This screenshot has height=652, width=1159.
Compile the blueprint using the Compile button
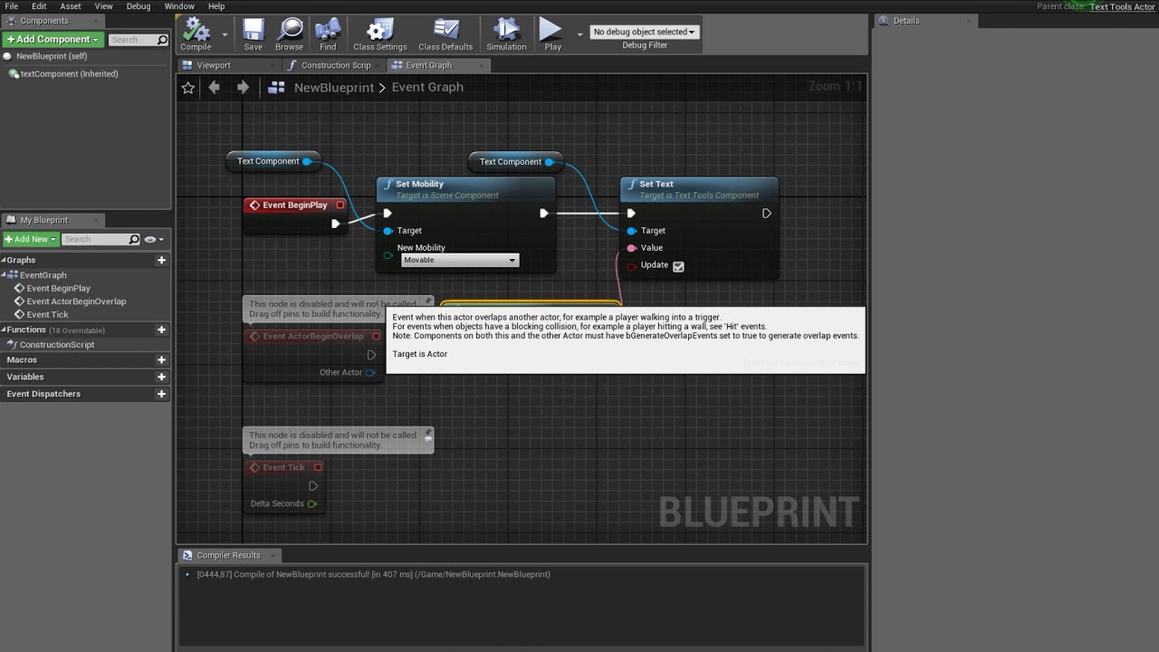[x=196, y=34]
